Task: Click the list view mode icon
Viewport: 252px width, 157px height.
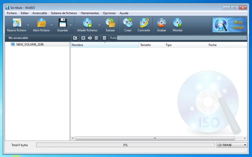Action: [x=104, y=38]
